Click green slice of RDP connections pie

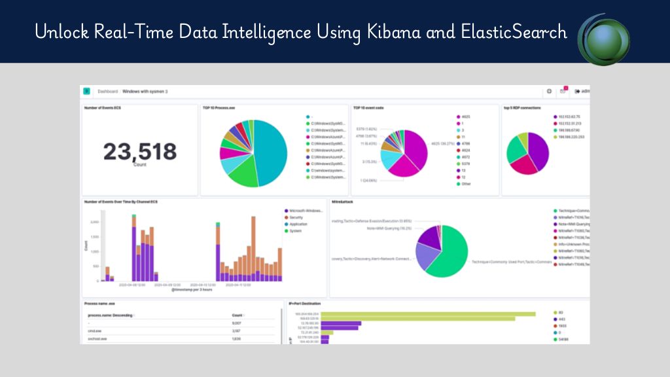coord(516,151)
